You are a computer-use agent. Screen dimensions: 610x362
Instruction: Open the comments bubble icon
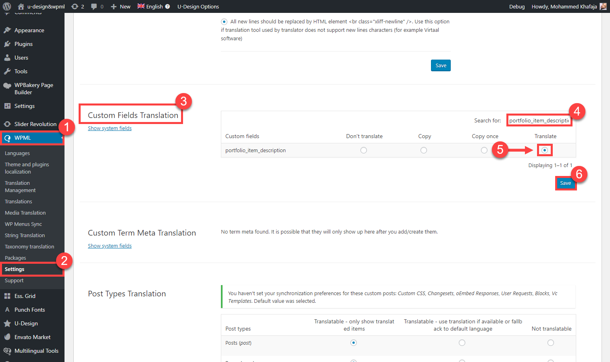click(94, 6)
